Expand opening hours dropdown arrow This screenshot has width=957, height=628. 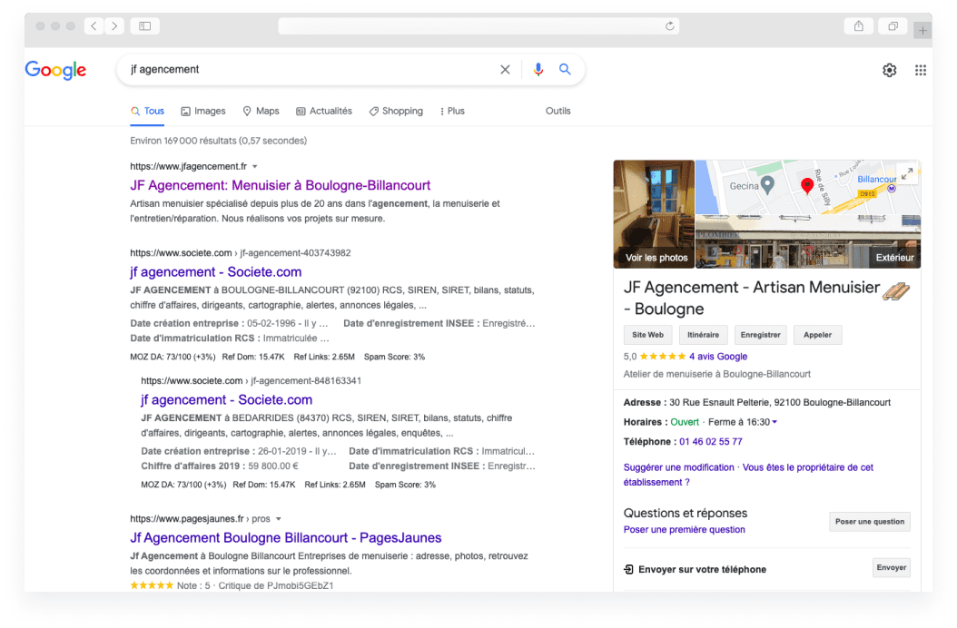(x=774, y=422)
